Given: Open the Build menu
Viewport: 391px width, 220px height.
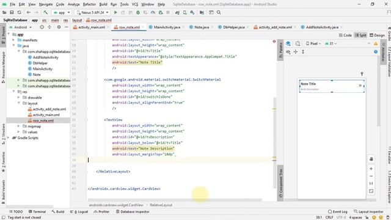Looking at the screenshot, I should point(103,4).
